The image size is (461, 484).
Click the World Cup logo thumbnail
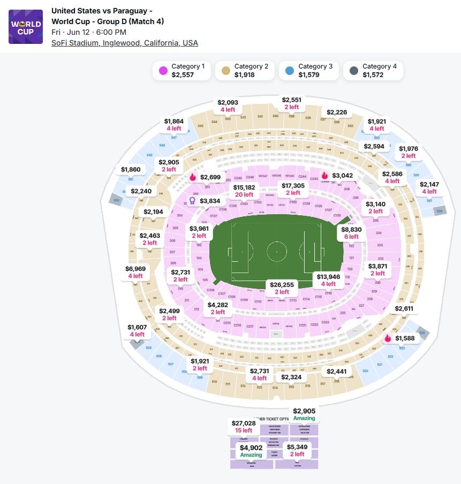tap(26, 27)
